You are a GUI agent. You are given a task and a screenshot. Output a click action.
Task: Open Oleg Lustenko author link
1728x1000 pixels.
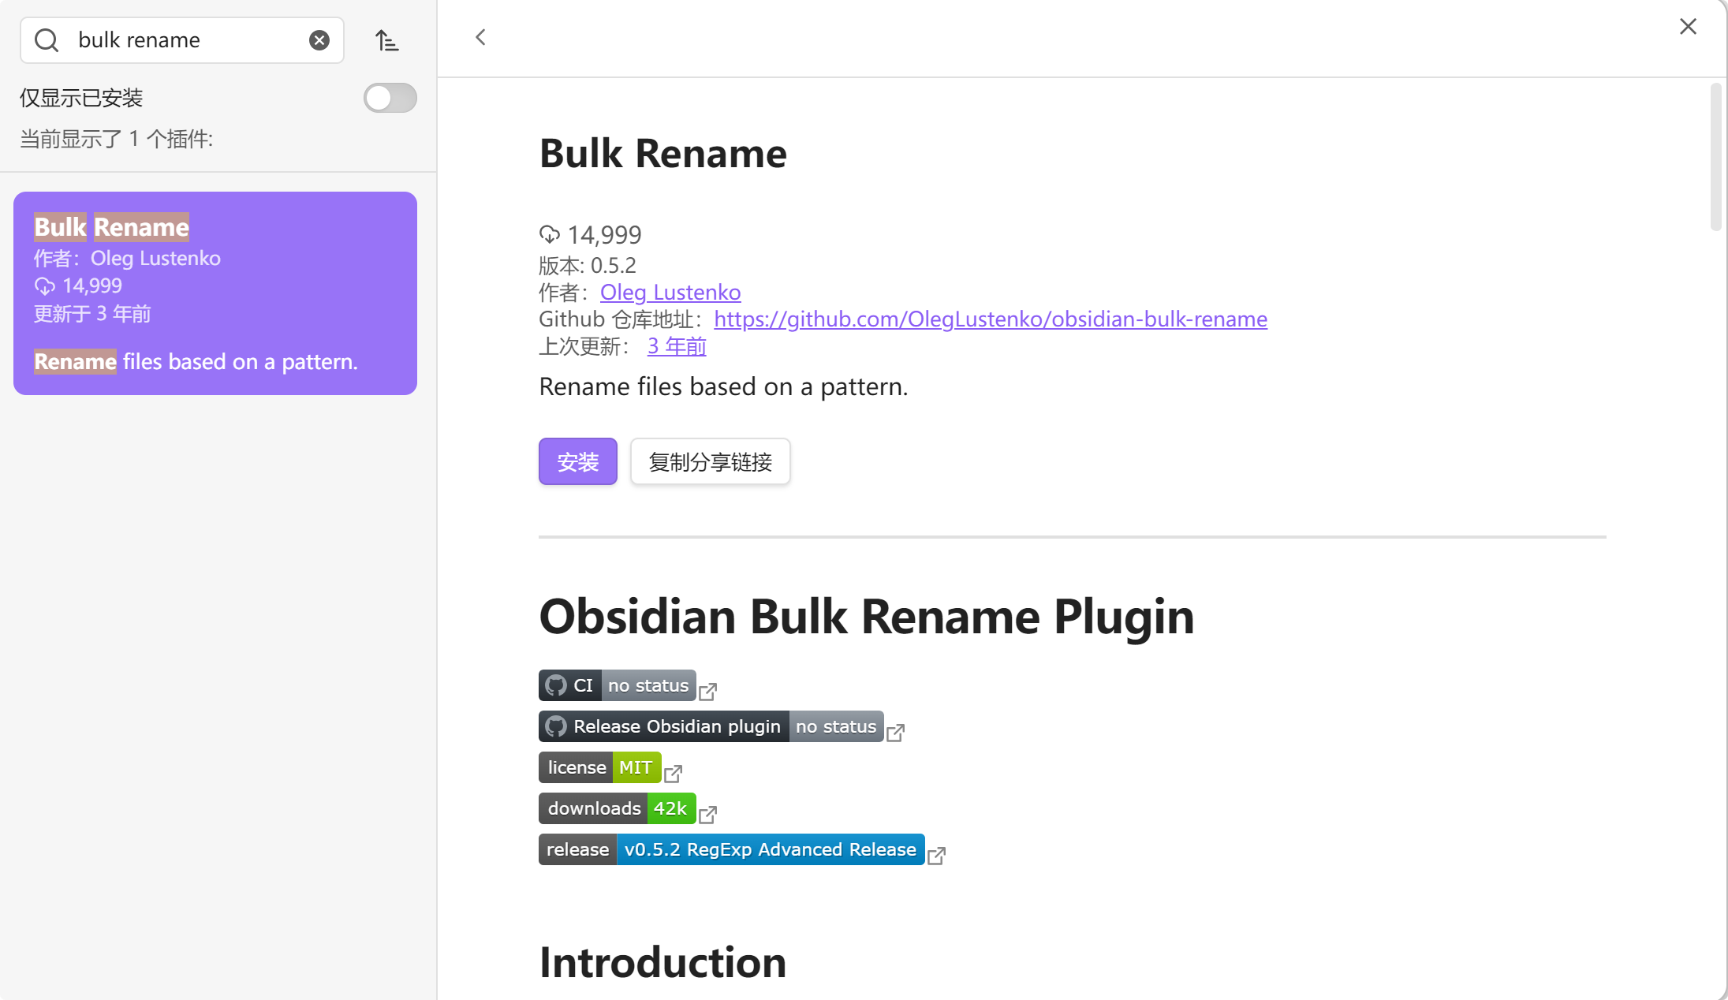[x=670, y=293]
